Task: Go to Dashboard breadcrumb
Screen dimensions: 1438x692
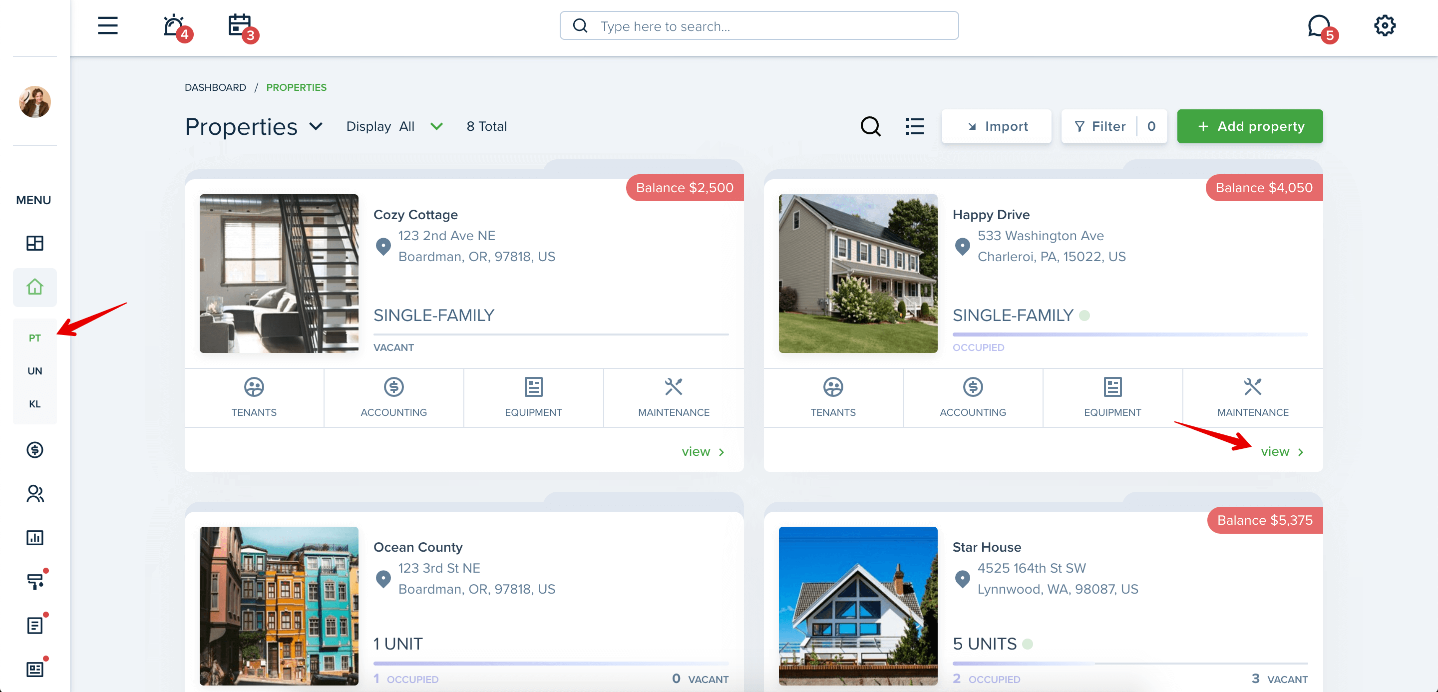Action: tap(215, 87)
